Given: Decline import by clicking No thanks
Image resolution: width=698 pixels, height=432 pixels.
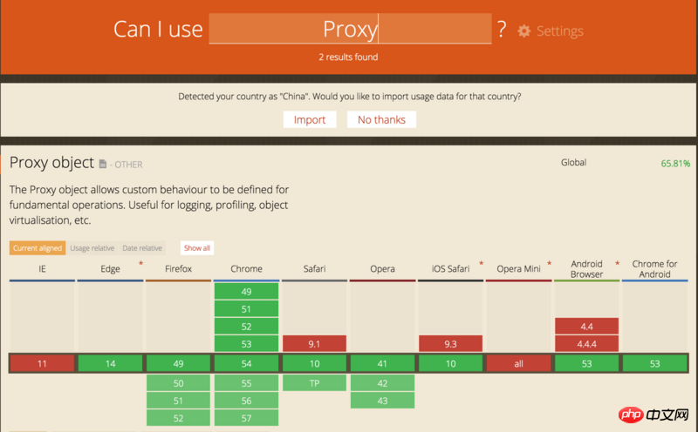Looking at the screenshot, I should 381,119.
